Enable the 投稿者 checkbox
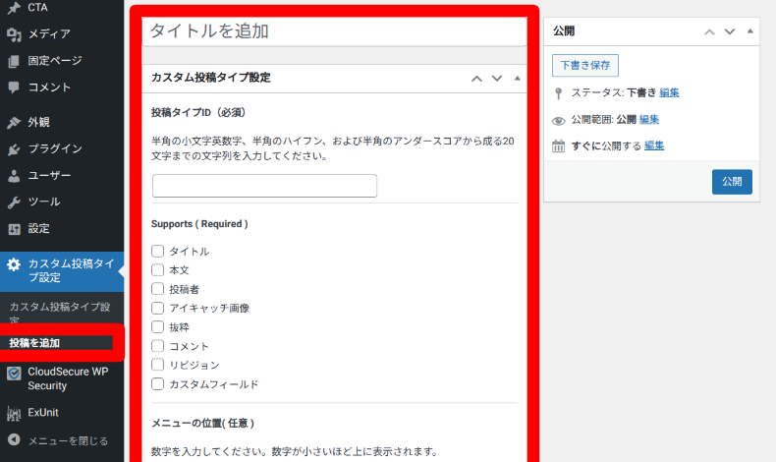776x462 pixels. click(157, 289)
